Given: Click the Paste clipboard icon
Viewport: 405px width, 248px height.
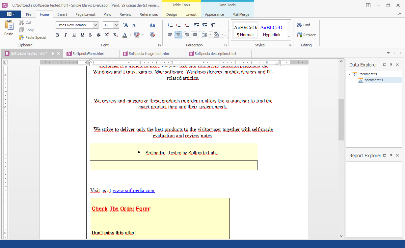Looking at the screenshot, I should coord(9,25).
